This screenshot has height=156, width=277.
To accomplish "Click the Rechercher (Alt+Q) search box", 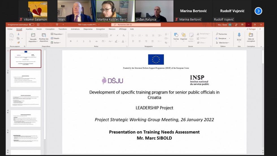I will [x=136, y=25].
